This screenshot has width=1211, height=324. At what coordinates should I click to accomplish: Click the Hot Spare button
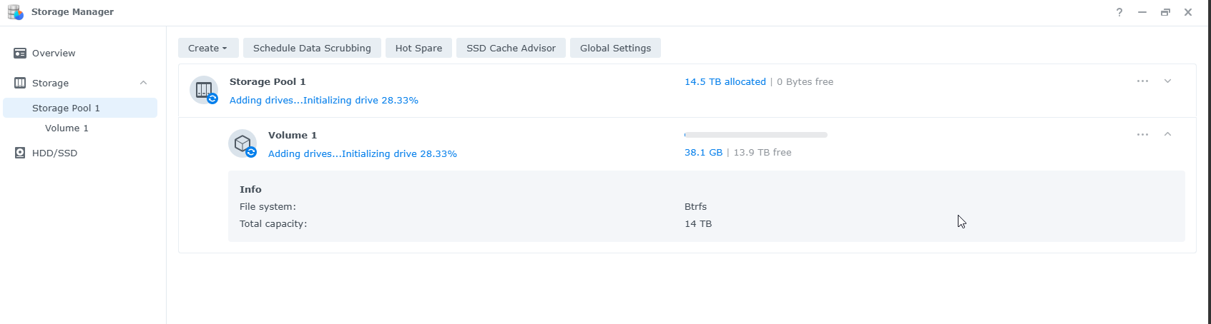click(x=418, y=48)
